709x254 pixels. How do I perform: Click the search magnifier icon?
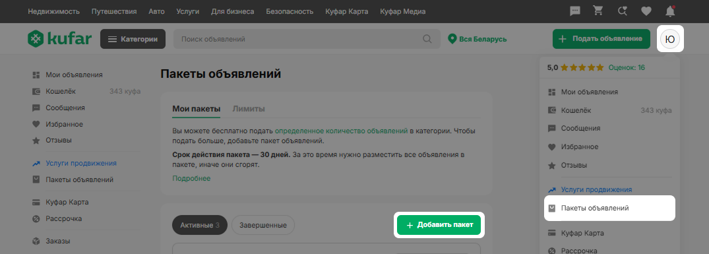[x=427, y=39]
